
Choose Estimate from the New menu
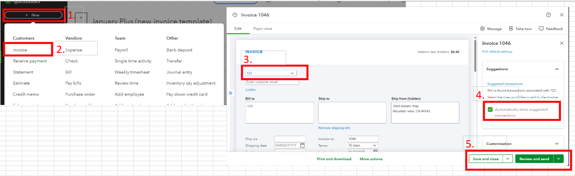tap(21, 83)
